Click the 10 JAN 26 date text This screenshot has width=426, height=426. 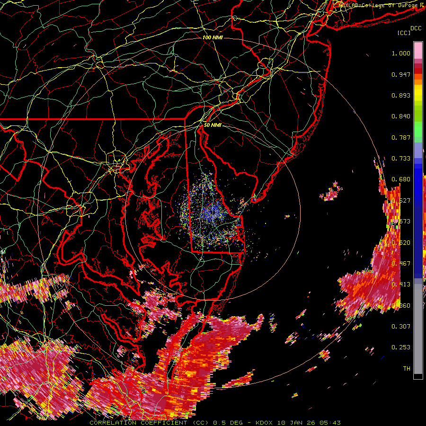click(296, 423)
